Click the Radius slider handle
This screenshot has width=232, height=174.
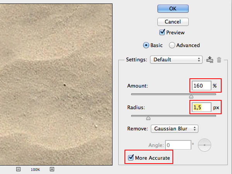148,118
